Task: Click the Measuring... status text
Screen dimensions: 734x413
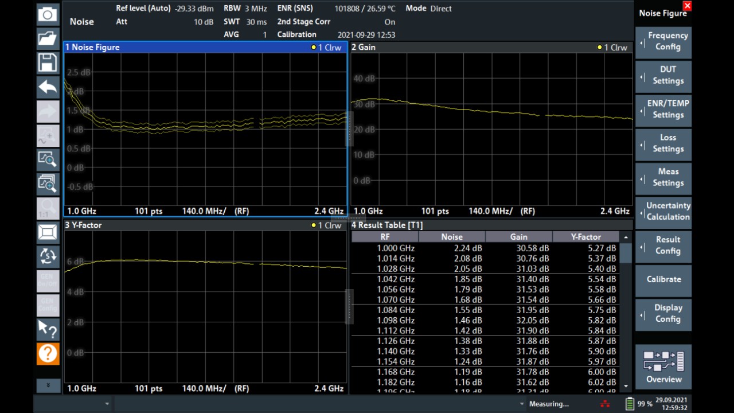Action: [549, 404]
